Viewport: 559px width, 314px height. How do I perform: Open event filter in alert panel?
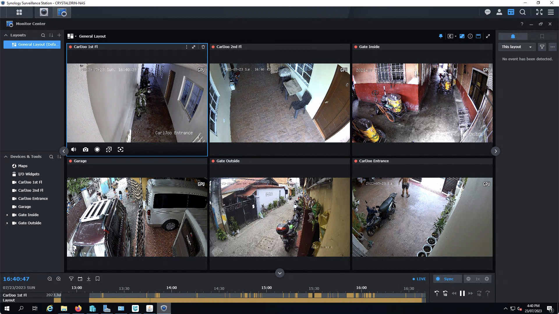point(542,47)
